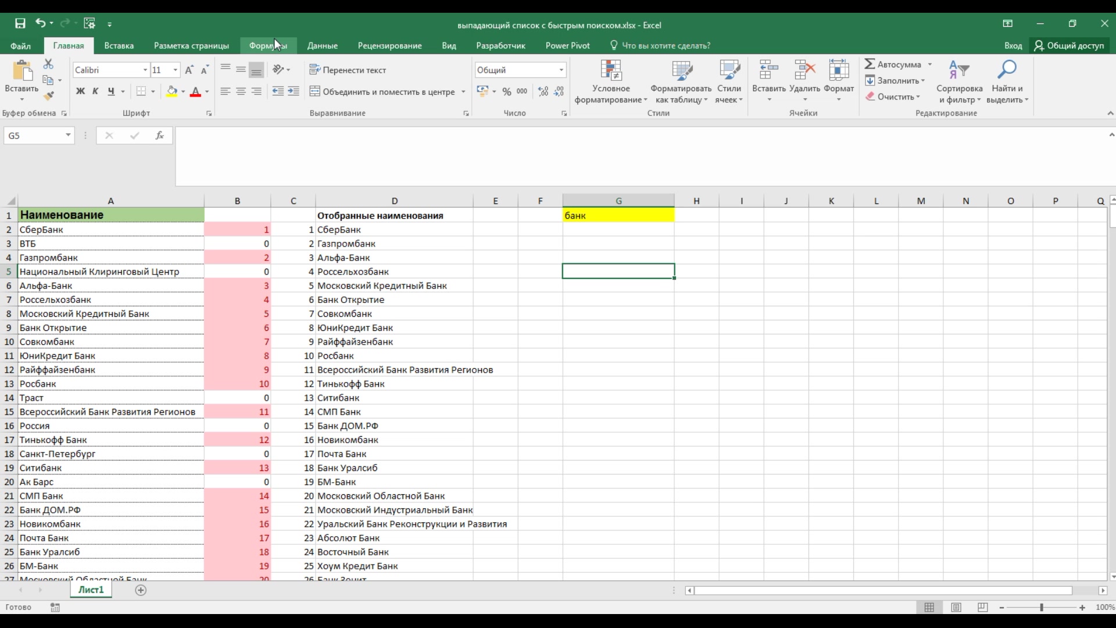The image size is (1116, 628).
Task: Click the Cut scissors icon
Action: tap(48, 64)
